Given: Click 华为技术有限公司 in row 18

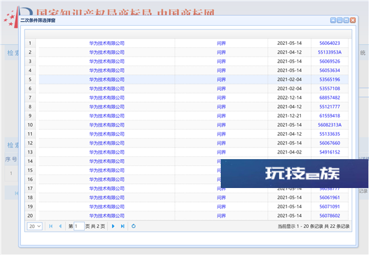Looking at the screenshot, I should click(107, 198).
